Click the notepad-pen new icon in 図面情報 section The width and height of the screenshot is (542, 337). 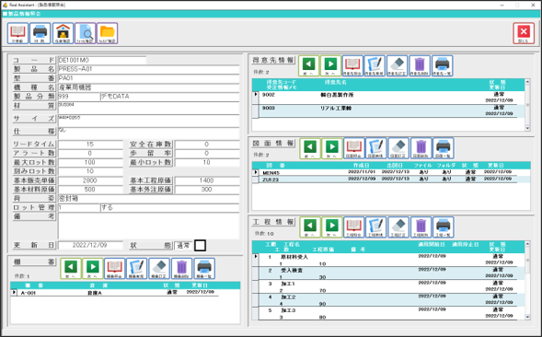(376, 148)
